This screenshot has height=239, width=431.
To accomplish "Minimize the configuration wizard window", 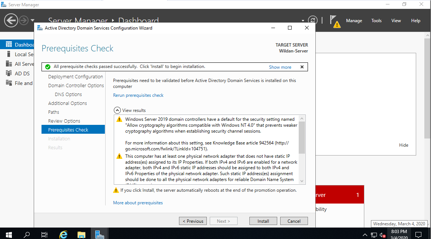I will point(273,28).
